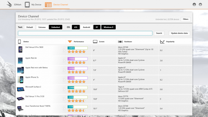Select the Extreme test toggle

coord(42,27)
